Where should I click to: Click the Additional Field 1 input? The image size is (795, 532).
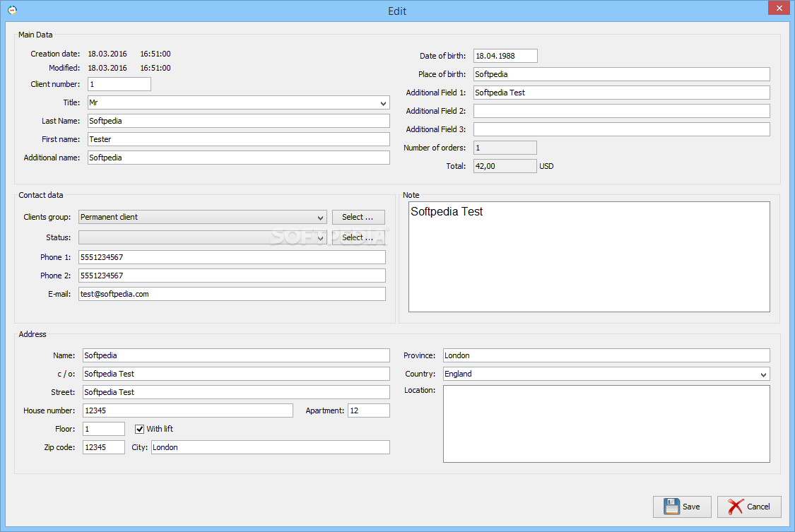(622, 93)
